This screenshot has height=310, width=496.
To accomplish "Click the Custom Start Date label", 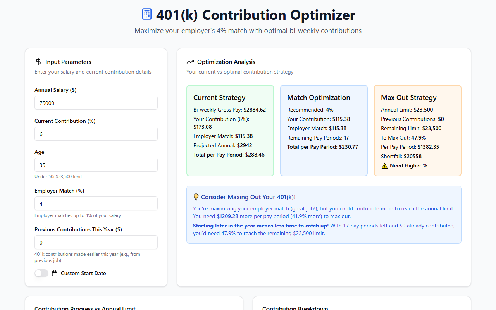I will tap(83, 273).
